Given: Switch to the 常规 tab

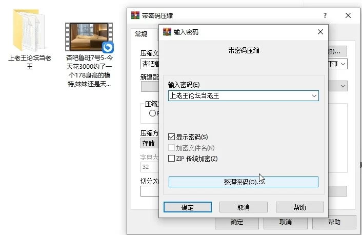Looking at the screenshot, I should coord(141,34).
